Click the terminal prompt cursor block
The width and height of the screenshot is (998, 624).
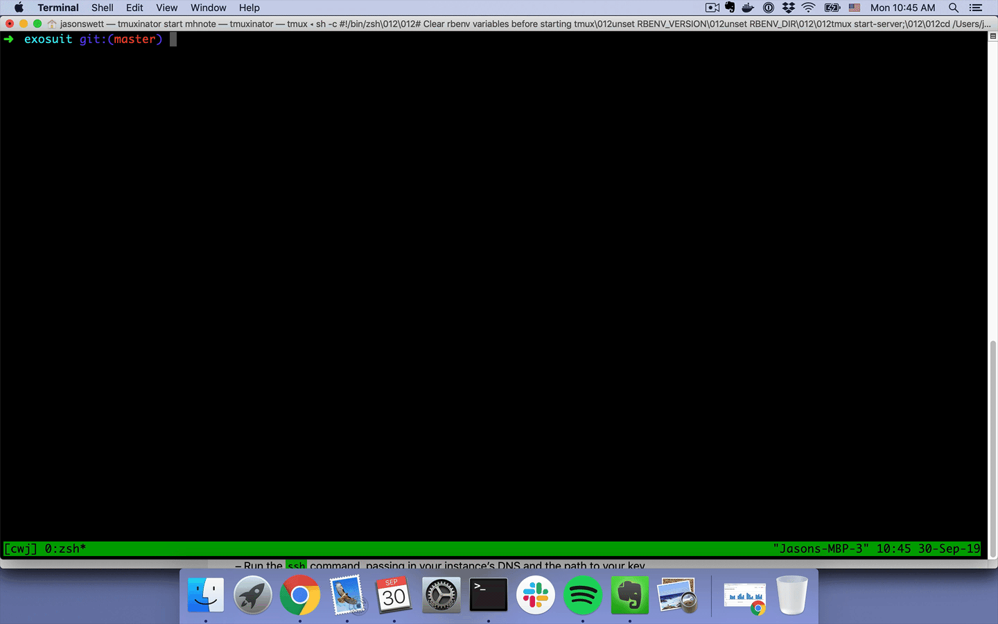point(173,39)
